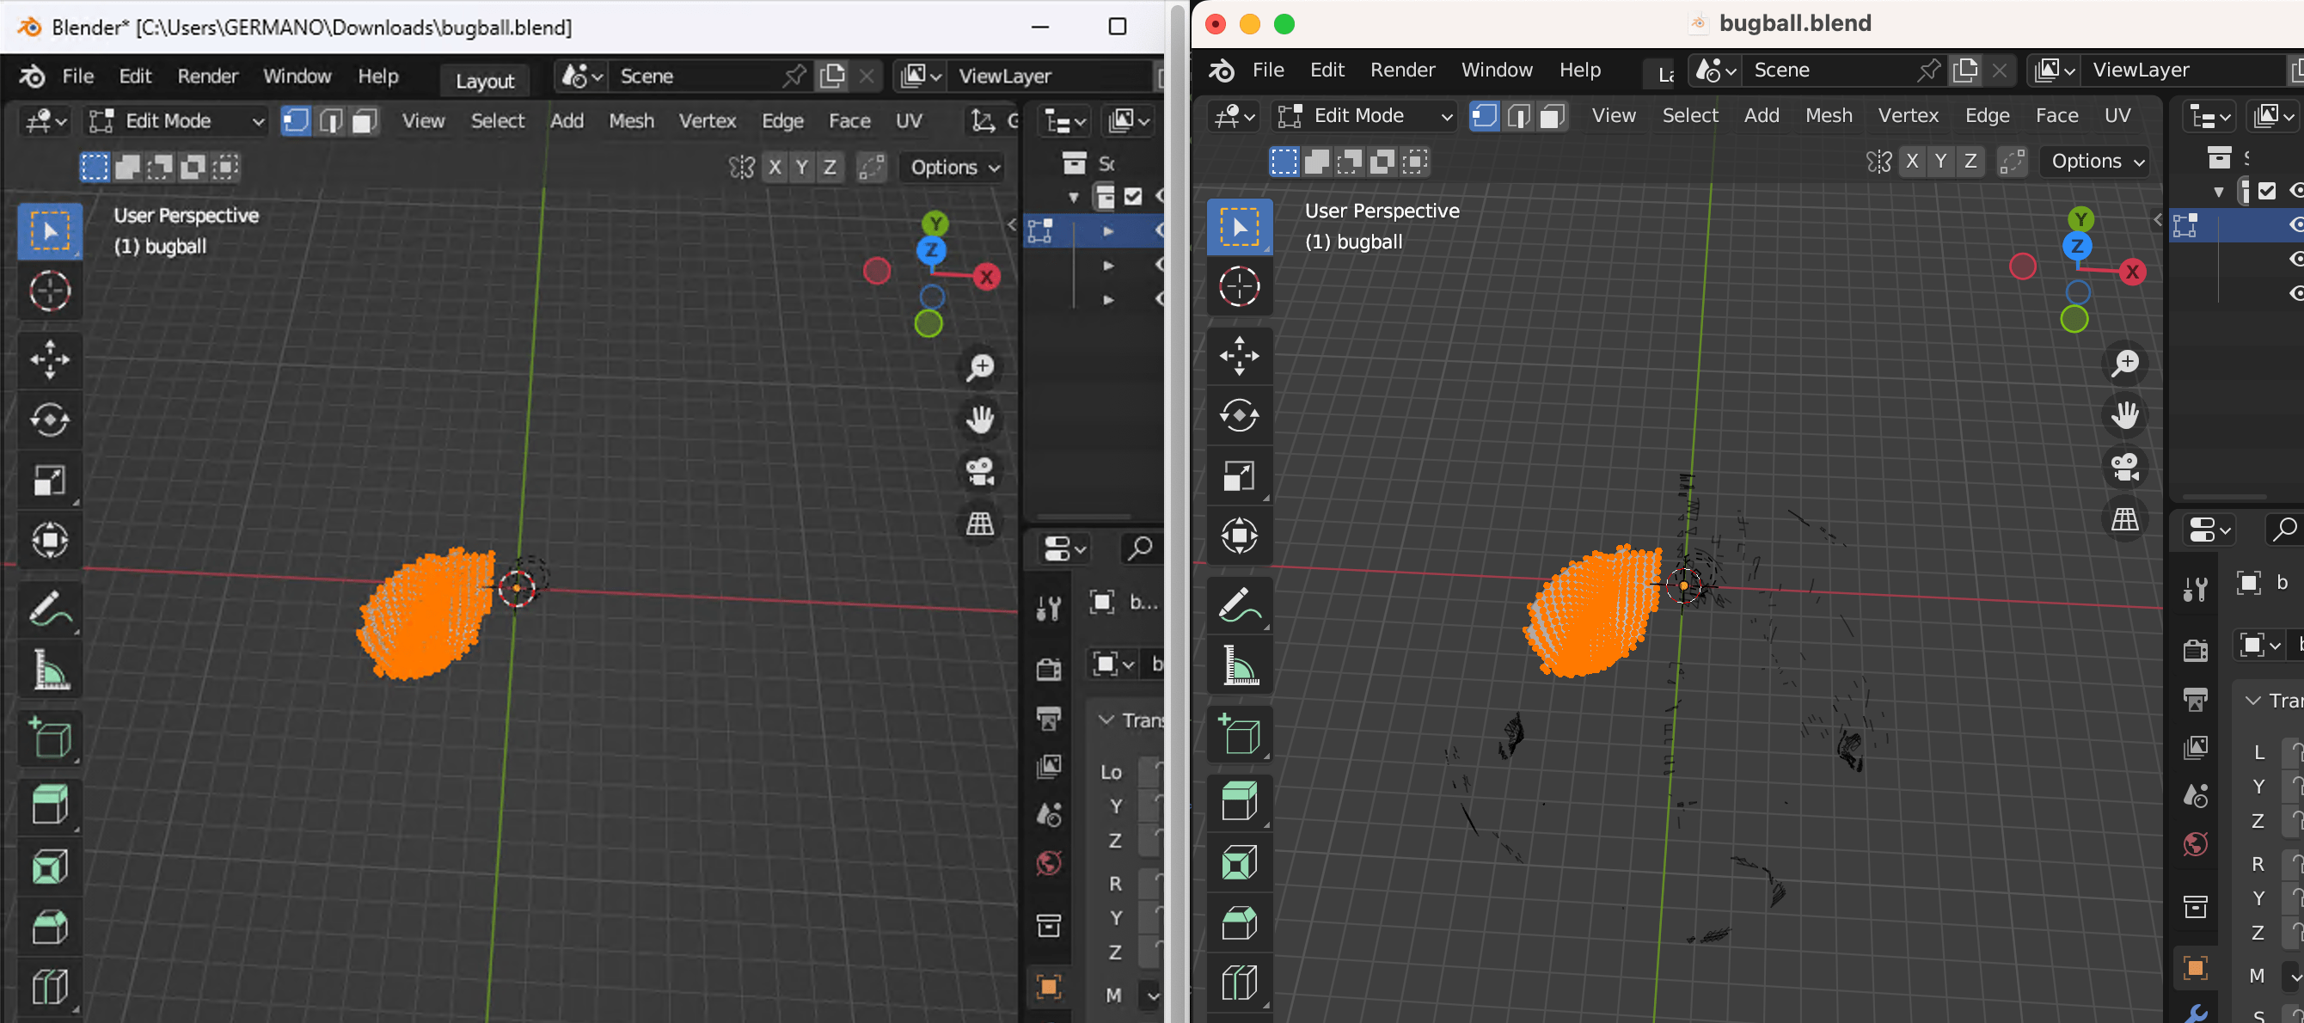Open the Options popup in the viewport header
This screenshot has height=1023, width=2304.
[950, 166]
